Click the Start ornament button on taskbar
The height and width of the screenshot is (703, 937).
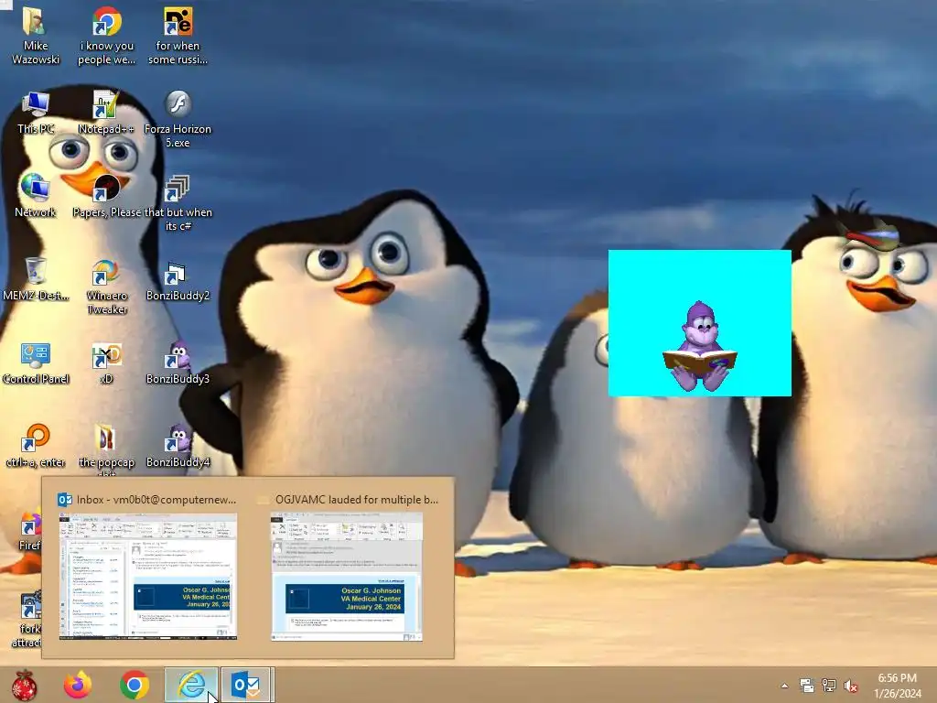click(x=25, y=685)
